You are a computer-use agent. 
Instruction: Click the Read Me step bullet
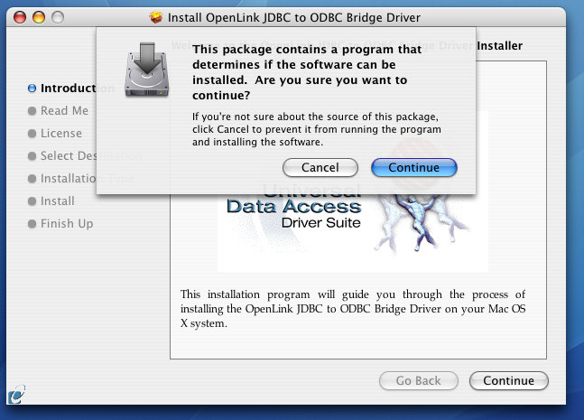click(32, 111)
